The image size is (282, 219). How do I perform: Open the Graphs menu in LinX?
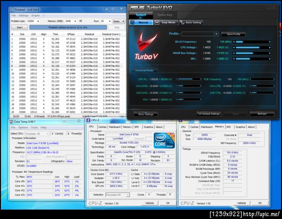pyautogui.click(x=36, y=16)
